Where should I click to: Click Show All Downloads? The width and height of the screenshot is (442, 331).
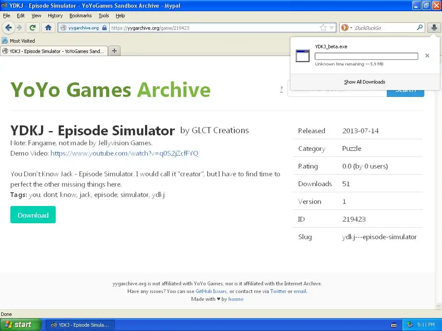[x=364, y=82]
